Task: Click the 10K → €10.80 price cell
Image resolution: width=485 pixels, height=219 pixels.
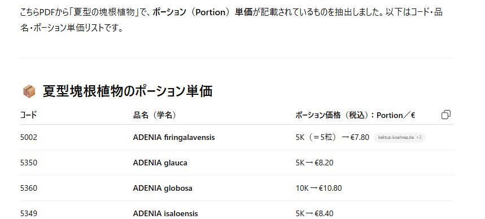Action: (318, 188)
